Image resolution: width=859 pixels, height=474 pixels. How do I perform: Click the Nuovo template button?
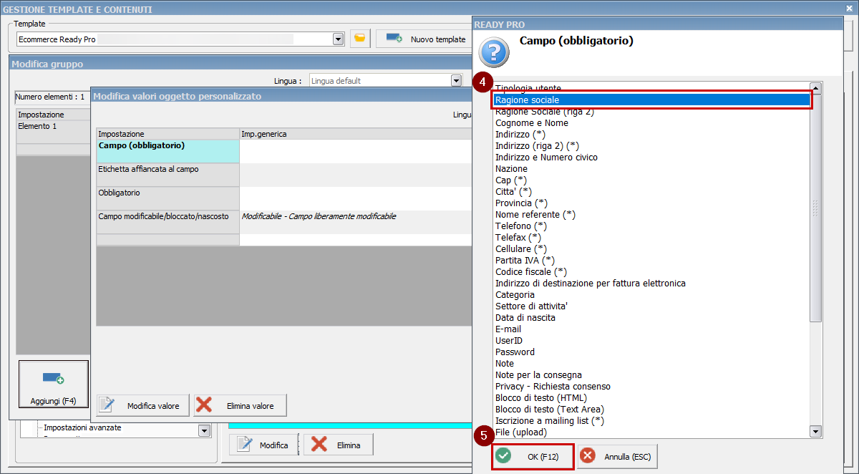(425, 39)
